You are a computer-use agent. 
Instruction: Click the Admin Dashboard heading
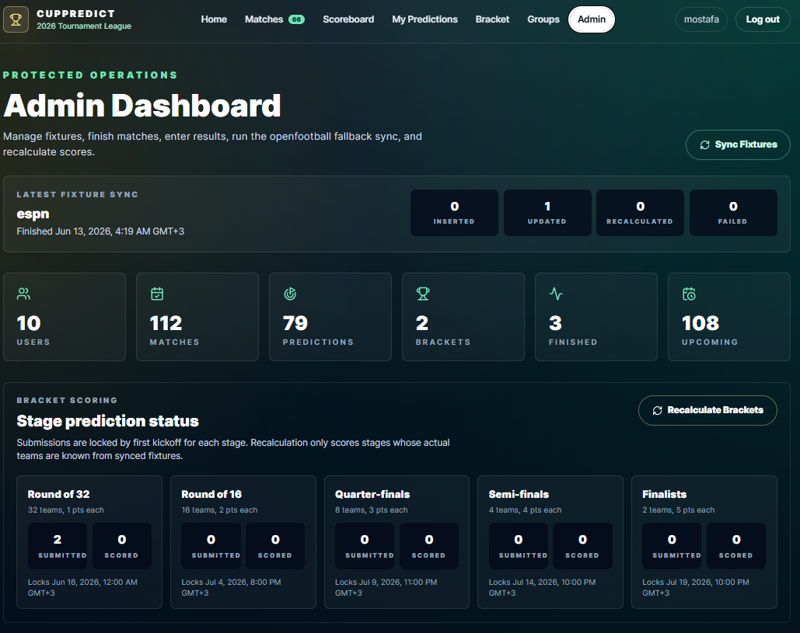coord(142,106)
